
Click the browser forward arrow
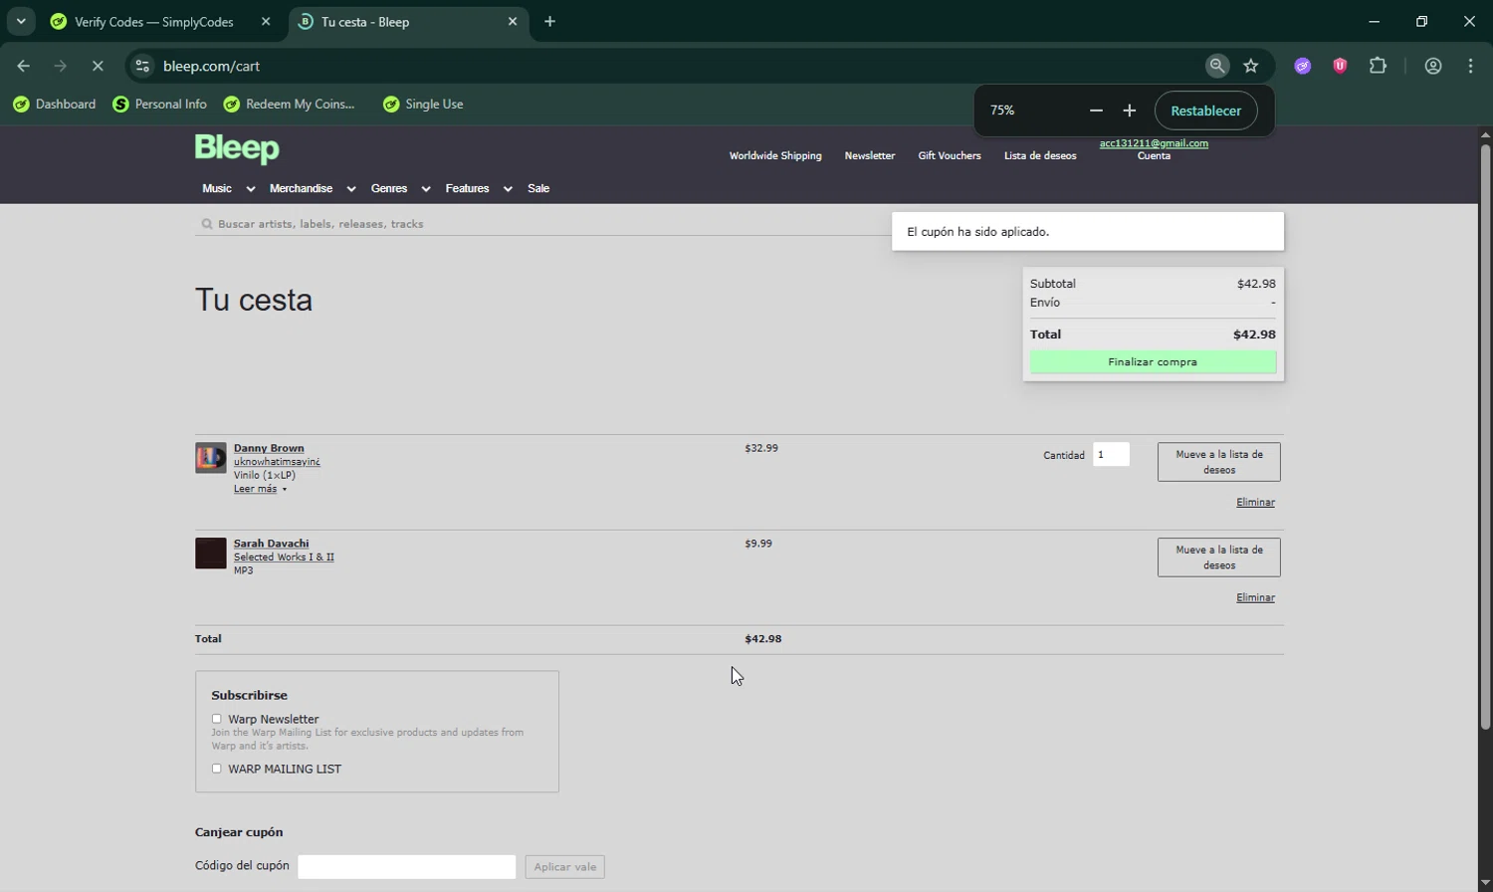[61, 66]
